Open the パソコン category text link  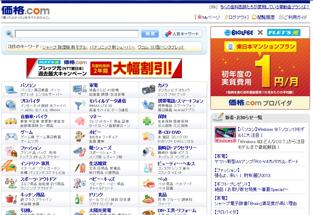click(x=28, y=86)
